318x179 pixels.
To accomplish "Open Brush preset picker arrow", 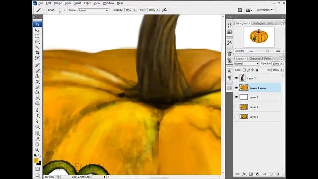I will (65, 10).
